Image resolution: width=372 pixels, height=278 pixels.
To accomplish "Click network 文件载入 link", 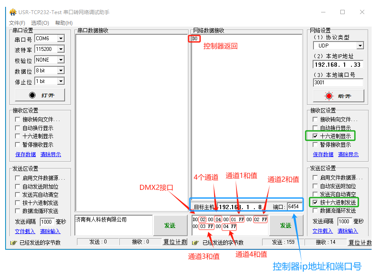I will 323,231.
